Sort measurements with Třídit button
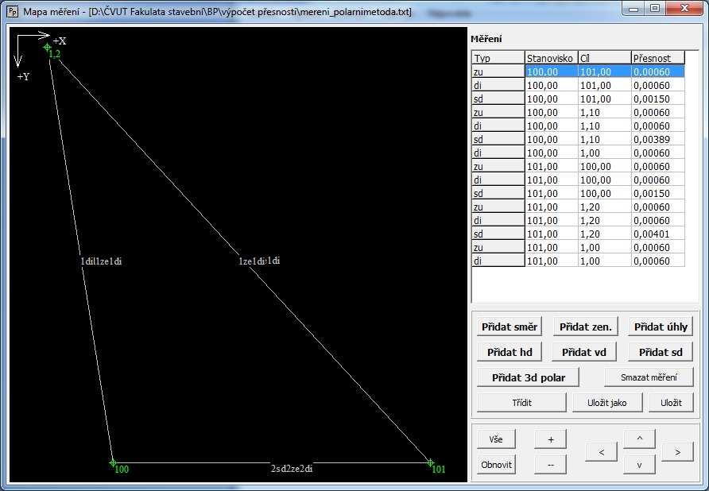The height and width of the screenshot is (491, 709). (x=521, y=402)
